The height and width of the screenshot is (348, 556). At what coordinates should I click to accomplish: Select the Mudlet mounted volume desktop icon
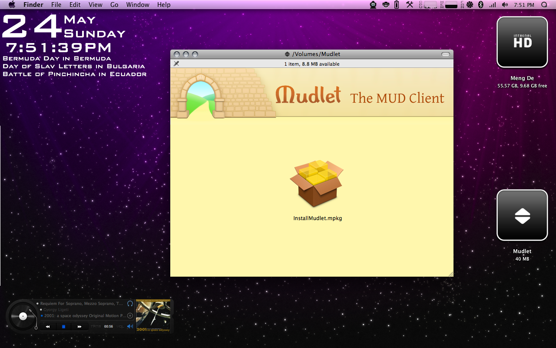tap(522, 215)
